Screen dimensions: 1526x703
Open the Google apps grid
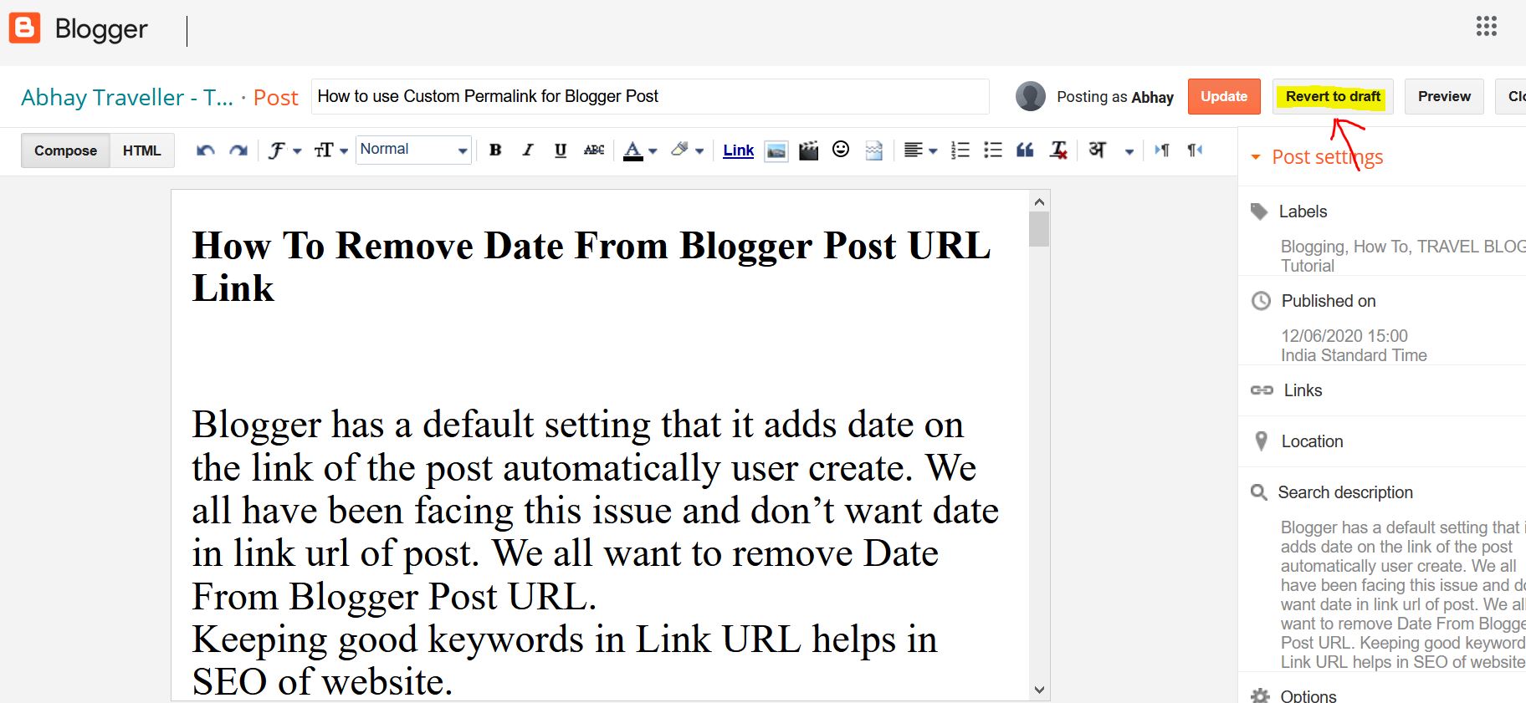[1486, 27]
